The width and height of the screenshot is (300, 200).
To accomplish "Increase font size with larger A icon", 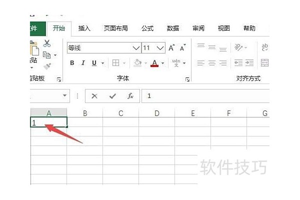I will (171, 47).
